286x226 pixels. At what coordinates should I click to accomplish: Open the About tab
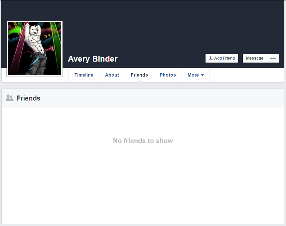[112, 75]
